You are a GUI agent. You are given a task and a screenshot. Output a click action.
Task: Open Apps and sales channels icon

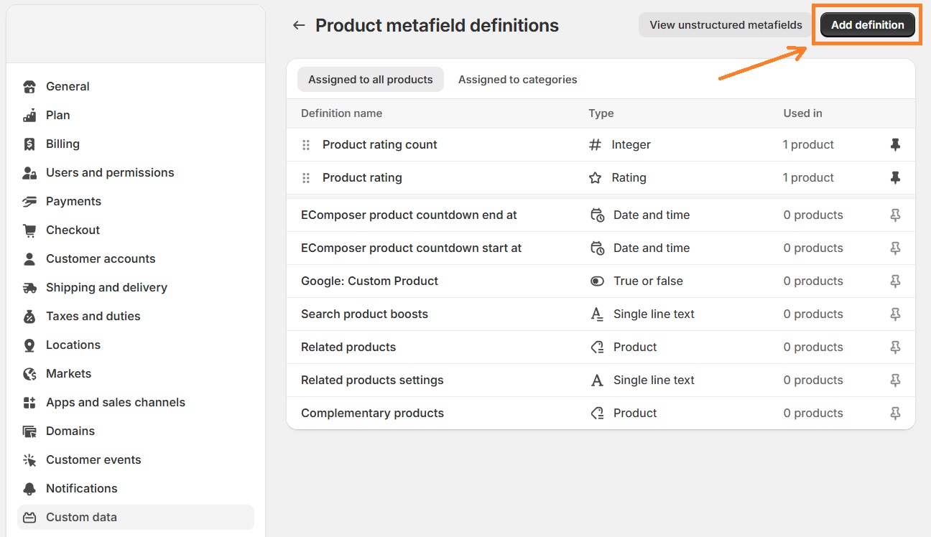pyautogui.click(x=29, y=402)
